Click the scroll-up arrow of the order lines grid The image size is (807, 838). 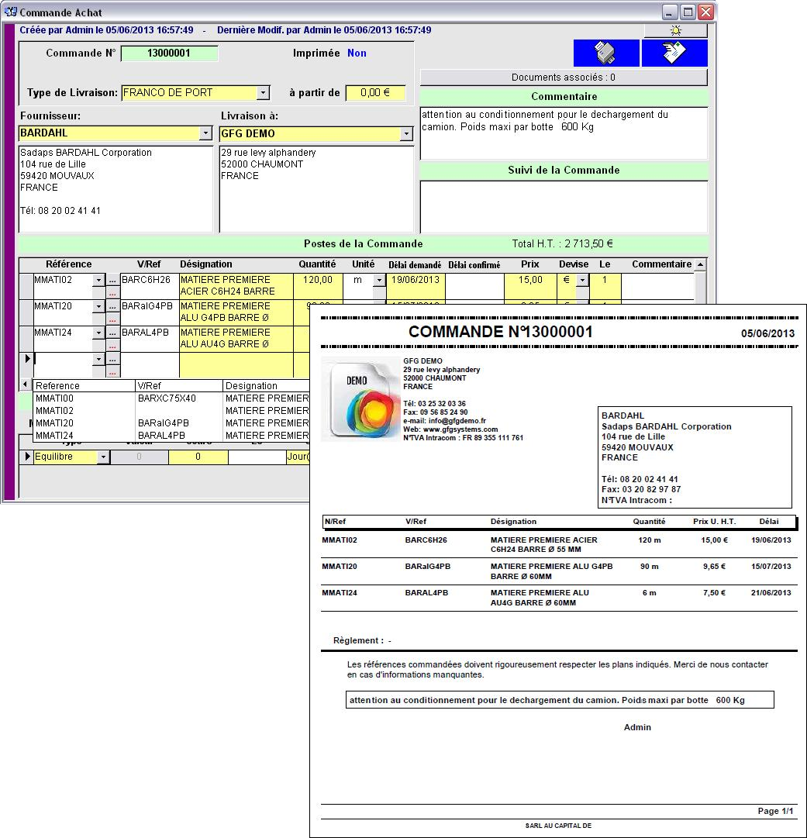pyautogui.click(x=700, y=264)
